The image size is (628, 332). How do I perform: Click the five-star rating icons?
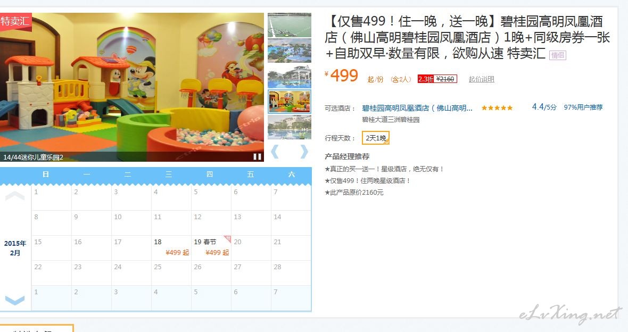(497, 107)
